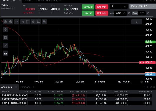The height and width of the screenshot is (111, 156).
Task: Click the duplicate chart window icon
Action: pos(44,22)
